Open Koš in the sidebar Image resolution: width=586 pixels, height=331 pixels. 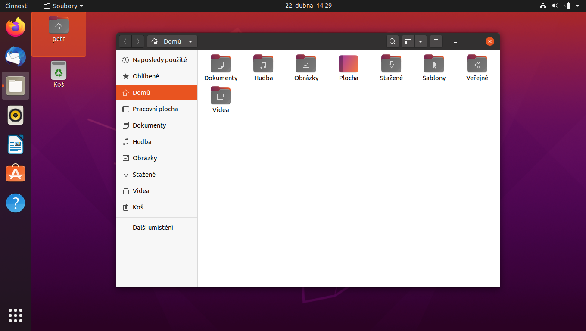pos(157,207)
